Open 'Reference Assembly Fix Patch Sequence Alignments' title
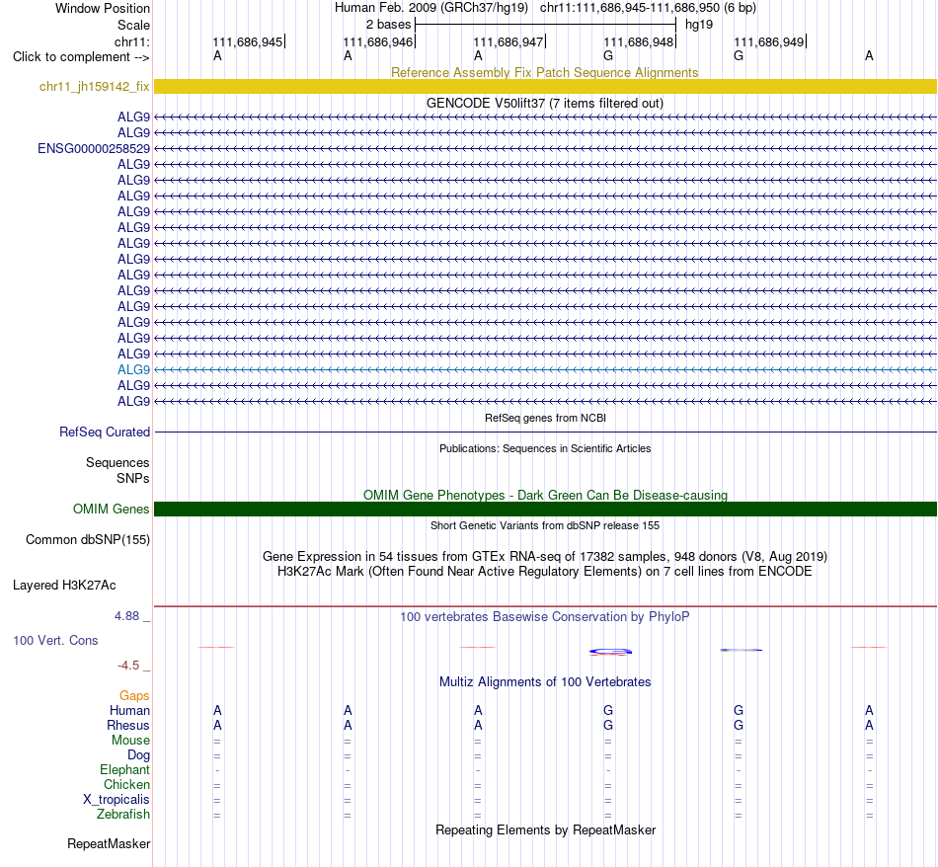938x867 pixels. pyautogui.click(x=544, y=72)
